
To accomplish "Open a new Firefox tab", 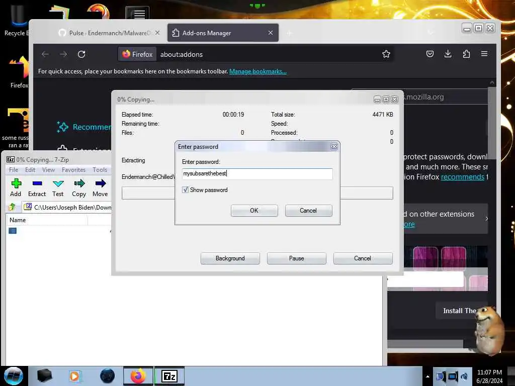I will pos(289,33).
